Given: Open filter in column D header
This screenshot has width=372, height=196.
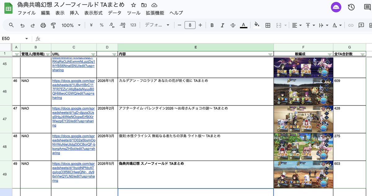Looking at the screenshot, I should pos(114,54).
